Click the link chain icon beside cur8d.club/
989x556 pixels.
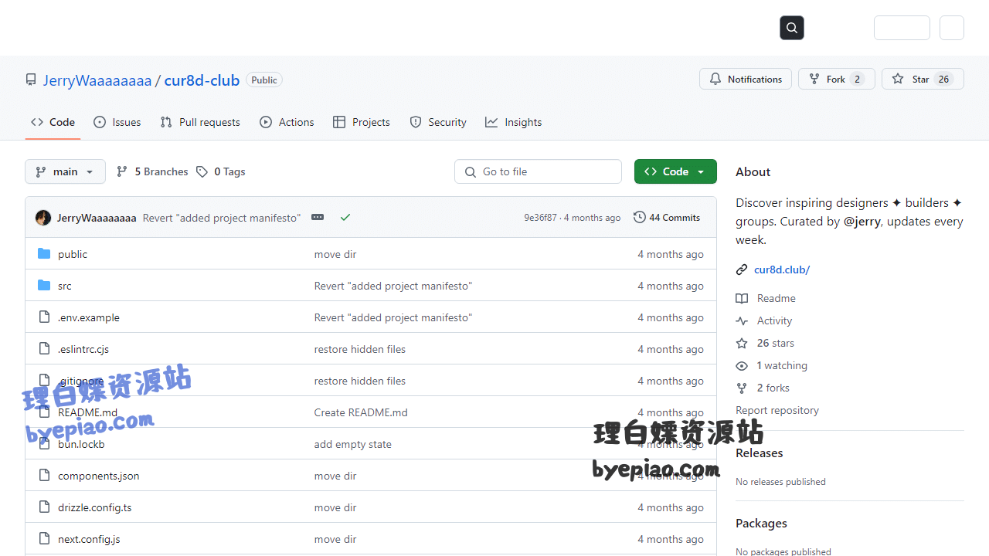click(742, 270)
